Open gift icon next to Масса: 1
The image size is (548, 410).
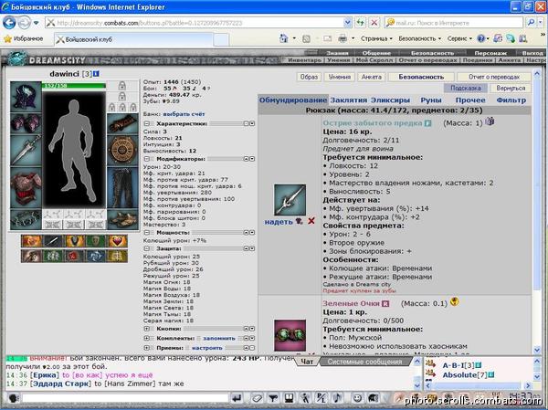490,121
